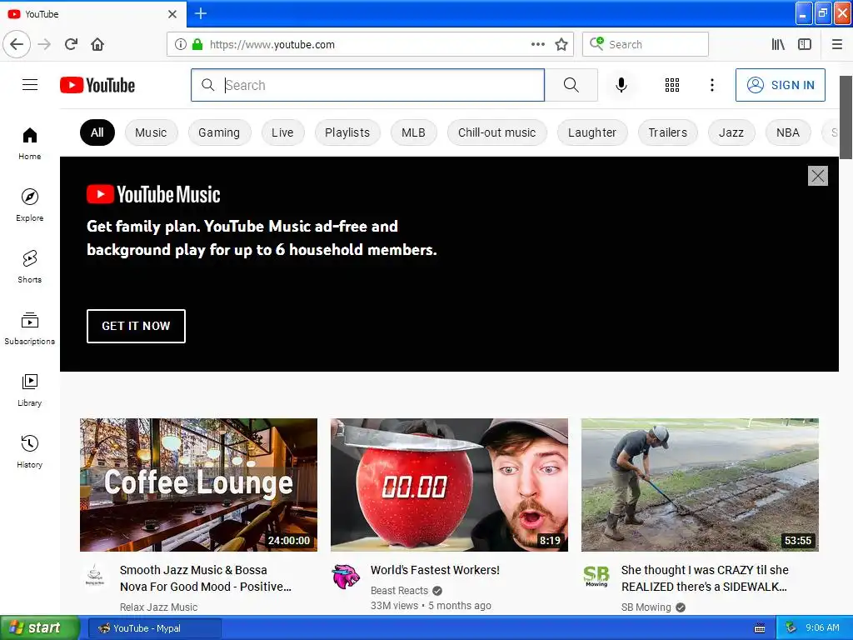Viewport: 853px width, 640px height.
Task: Bookmark this page with the star
Action: 561,44
